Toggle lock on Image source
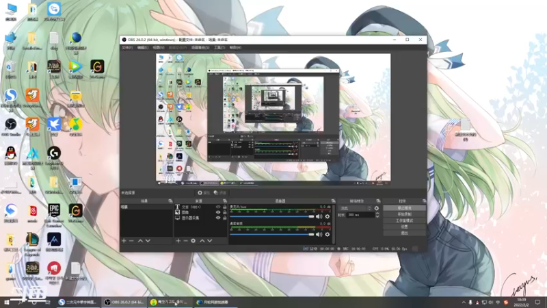547x308 pixels. tap(225, 212)
